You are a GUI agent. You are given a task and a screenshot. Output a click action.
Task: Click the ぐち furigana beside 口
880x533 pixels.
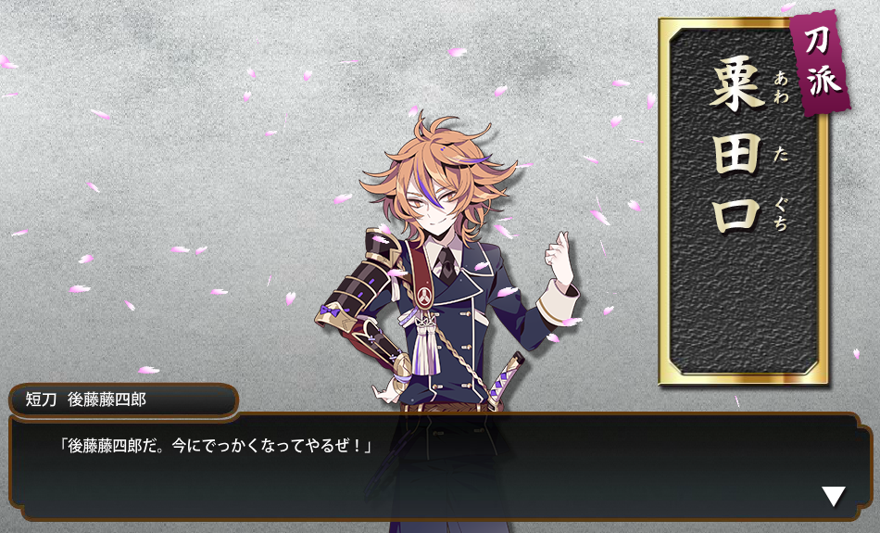[781, 214]
